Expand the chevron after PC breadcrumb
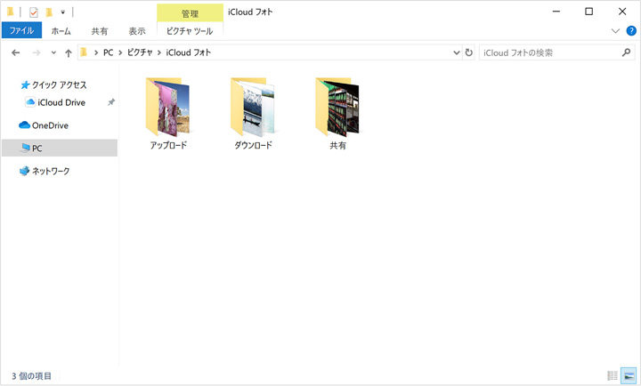This screenshot has height=386, width=641. (120, 52)
